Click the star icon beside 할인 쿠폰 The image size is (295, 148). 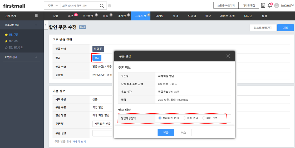click(6, 35)
